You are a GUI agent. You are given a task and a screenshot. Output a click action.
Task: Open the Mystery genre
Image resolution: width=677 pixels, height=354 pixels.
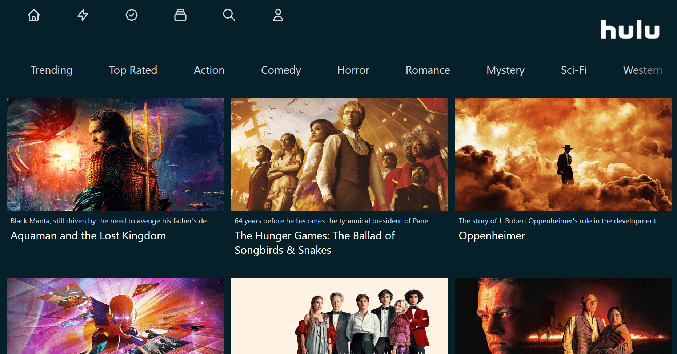tap(505, 70)
